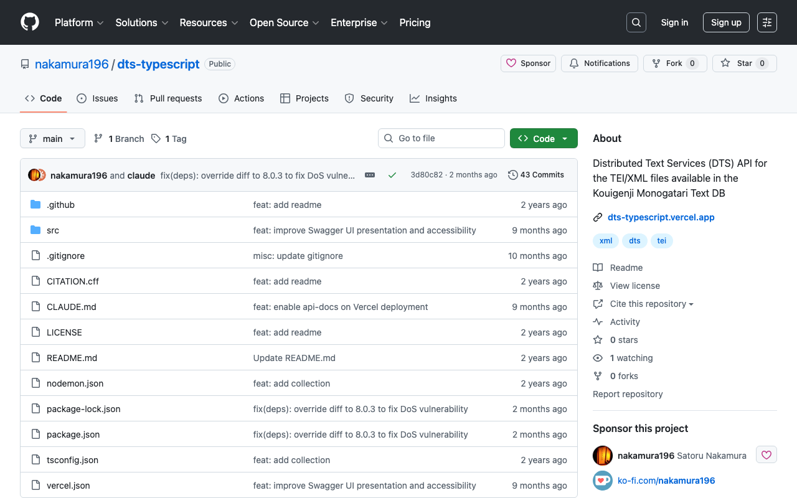Click the Activity pulse icon in the sidebar
Viewport: 797px width, 498px height.
[598, 322]
